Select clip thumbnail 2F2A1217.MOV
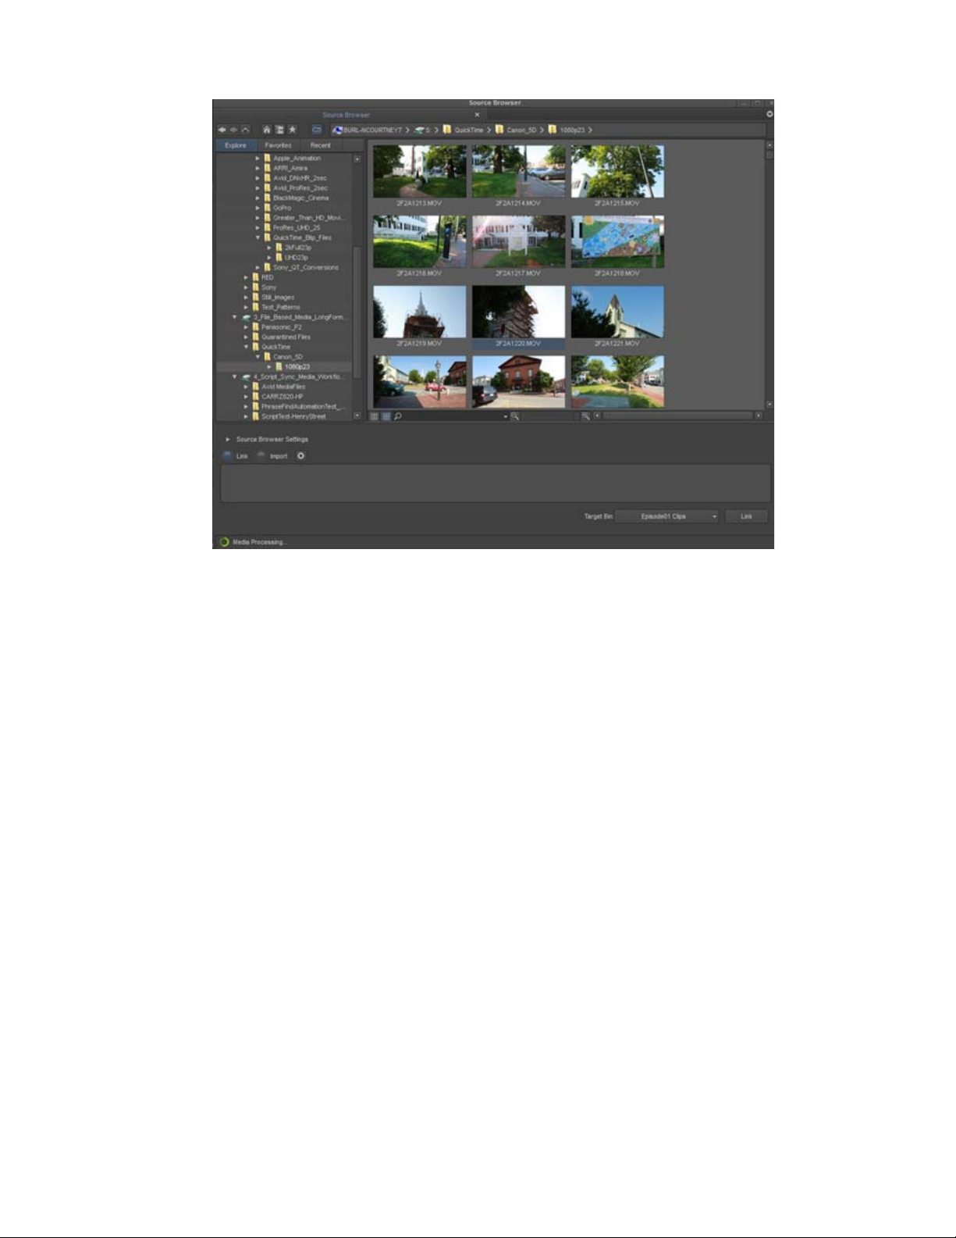This screenshot has height=1238, width=956. coord(518,241)
